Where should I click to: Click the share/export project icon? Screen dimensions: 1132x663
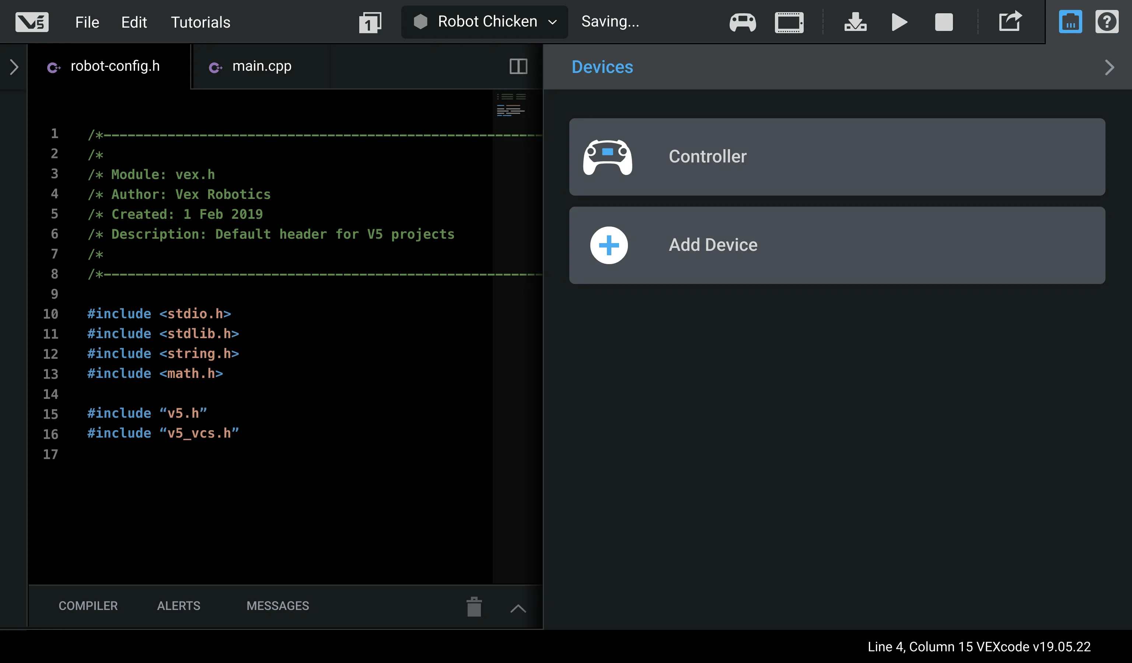pos(1010,21)
